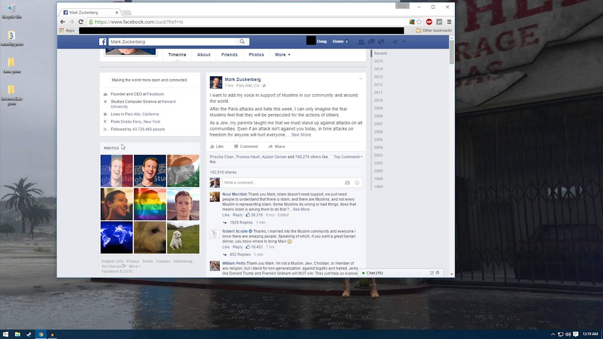The image size is (603, 339).
Task: Open the Photos tab
Action: point(256,55)
